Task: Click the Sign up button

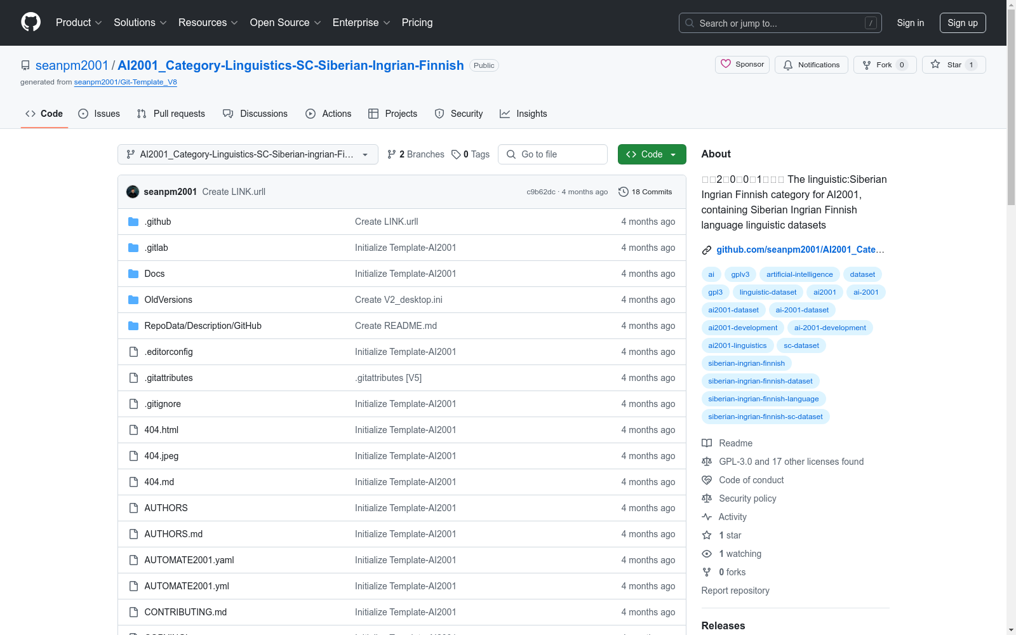Action: click(963, 23)
